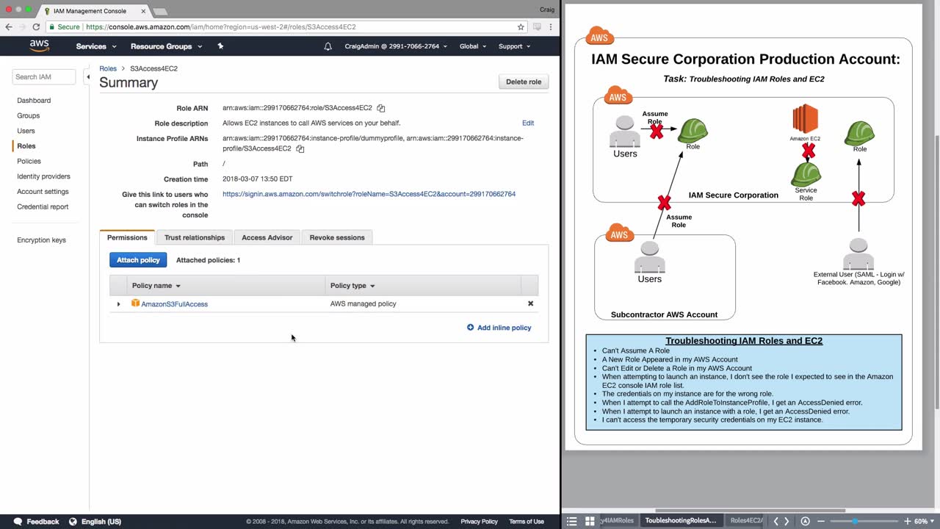Switch to the Revoke sessions tab
Viewport: 940px width, 529px height.
point(337,237)
